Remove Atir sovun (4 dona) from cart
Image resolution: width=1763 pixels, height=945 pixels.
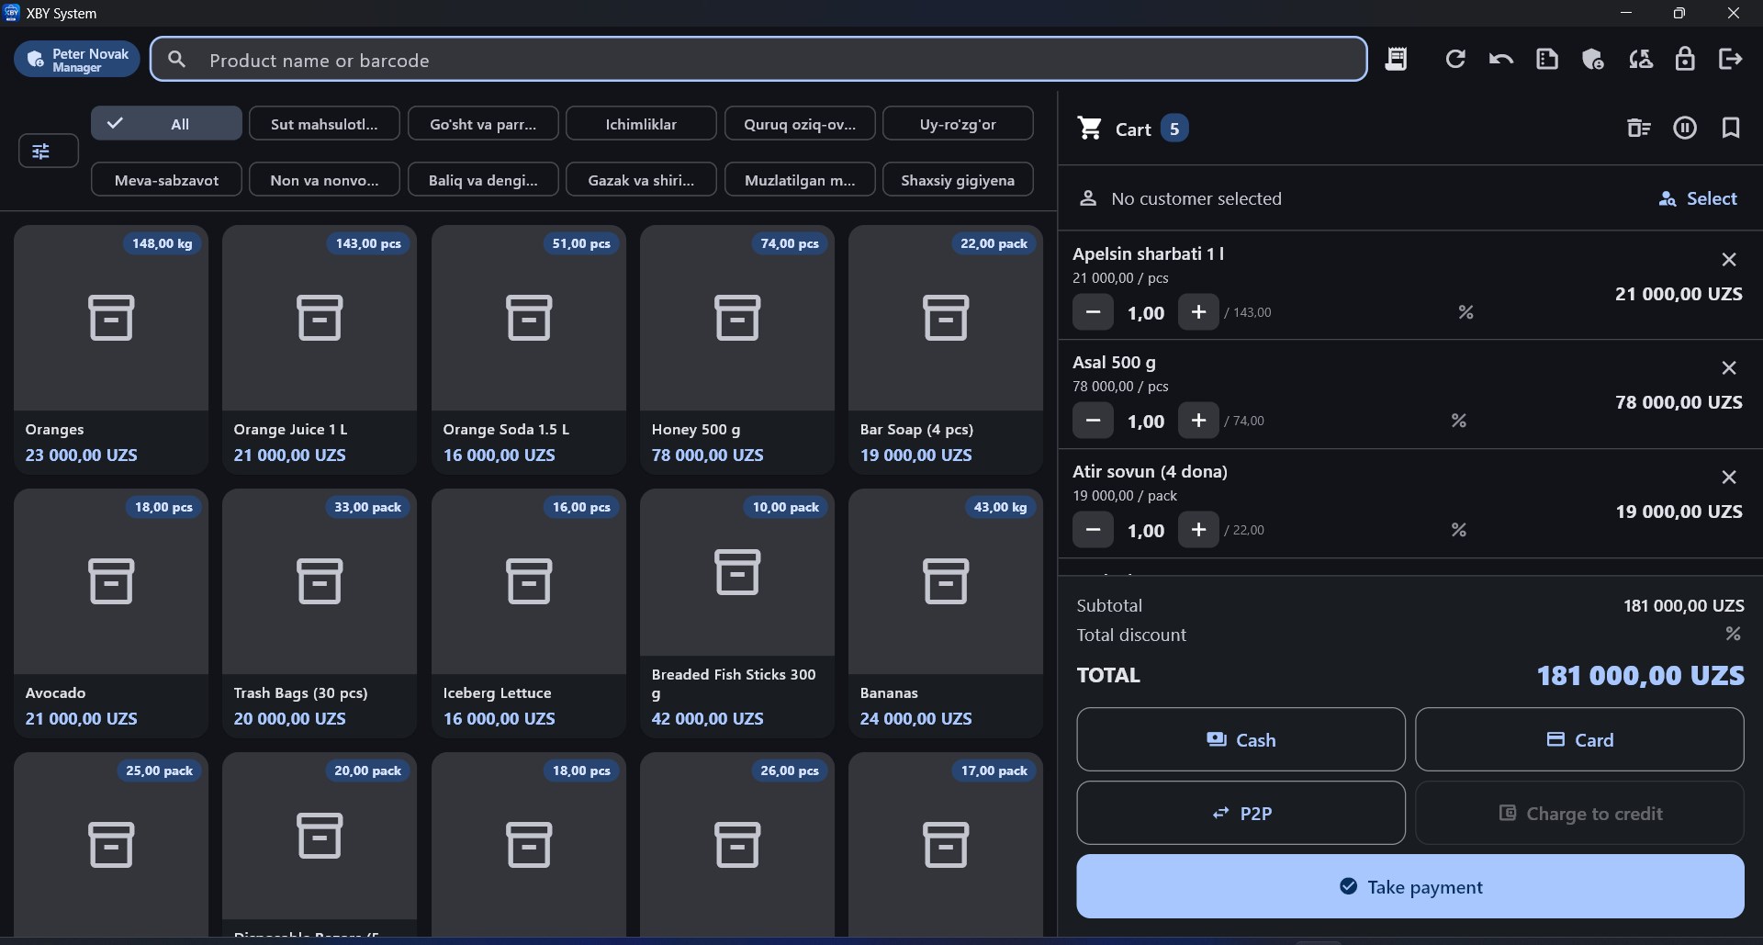click(1729, 478)
